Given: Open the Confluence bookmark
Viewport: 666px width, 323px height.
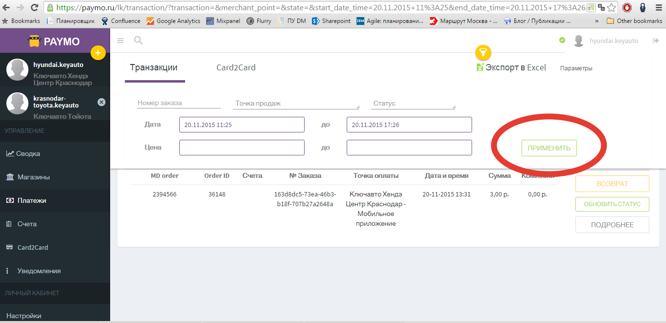Looking at the screenshot, I should pos(121,21).
